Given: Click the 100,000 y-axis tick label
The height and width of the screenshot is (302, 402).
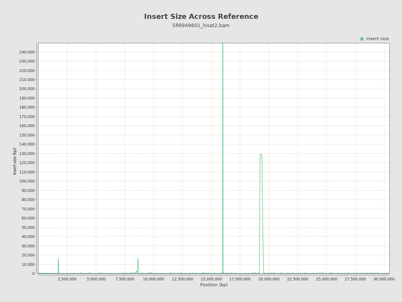Looking at the screenshot, I should (27, 181).
